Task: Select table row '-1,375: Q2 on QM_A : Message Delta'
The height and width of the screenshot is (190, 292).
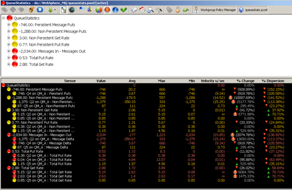Action: pyautogui.click(x=146, y=139)
